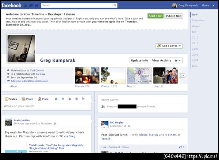Comment on the MG Siegler post
Screen dimensions: 219x160
point(114,147)
